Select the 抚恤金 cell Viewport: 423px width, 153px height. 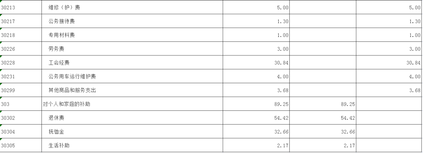[132, 132]
